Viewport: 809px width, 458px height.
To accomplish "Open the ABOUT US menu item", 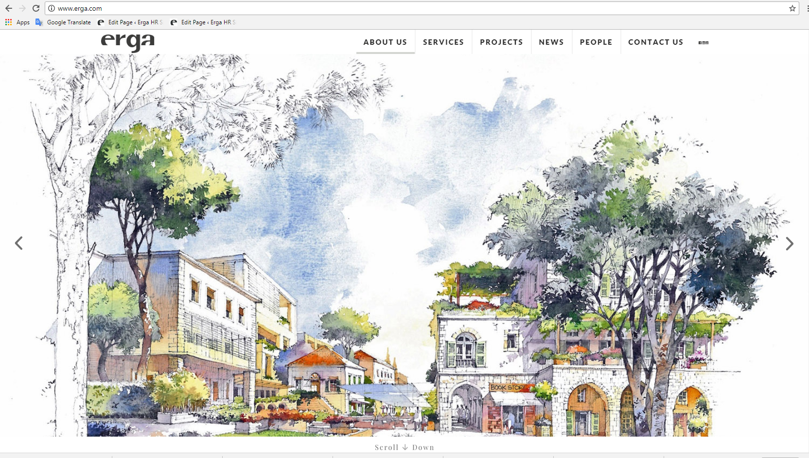I will click(385, 42).
